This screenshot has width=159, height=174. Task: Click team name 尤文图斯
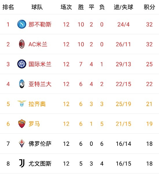[x=40, y=164]
